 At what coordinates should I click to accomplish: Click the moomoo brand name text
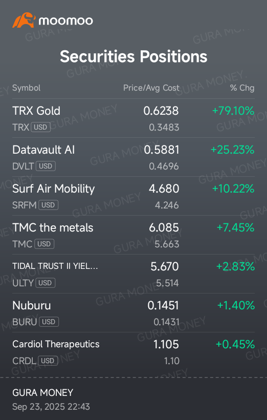point(66,20)
